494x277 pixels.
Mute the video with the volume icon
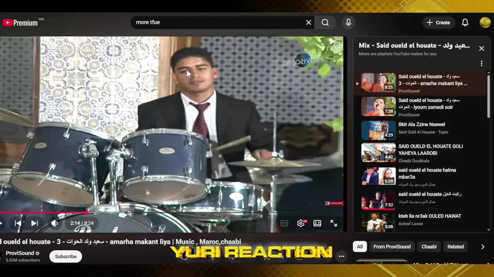pos(54,223)
